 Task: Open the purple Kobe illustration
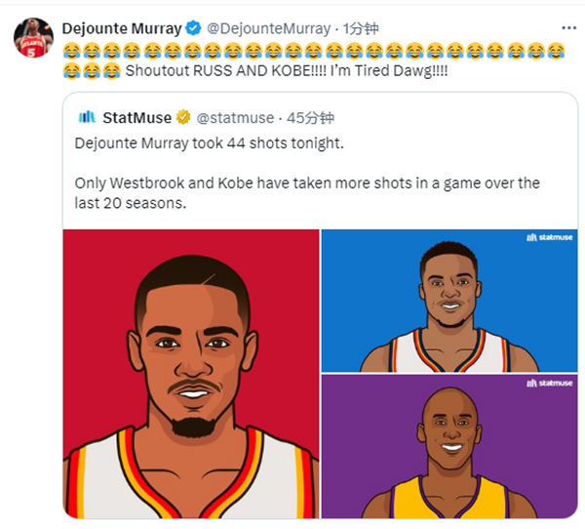pyautogui.click(x=449, y=446)
